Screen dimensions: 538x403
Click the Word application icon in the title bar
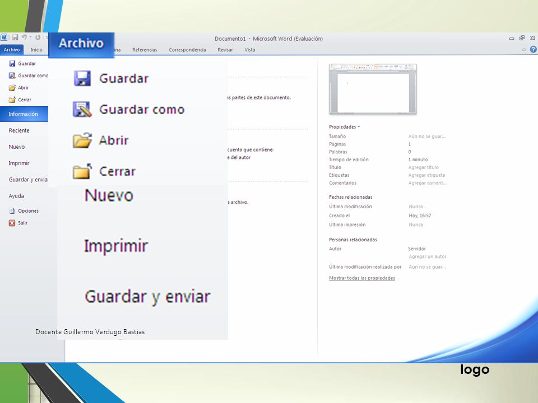(x=4, y=38)
